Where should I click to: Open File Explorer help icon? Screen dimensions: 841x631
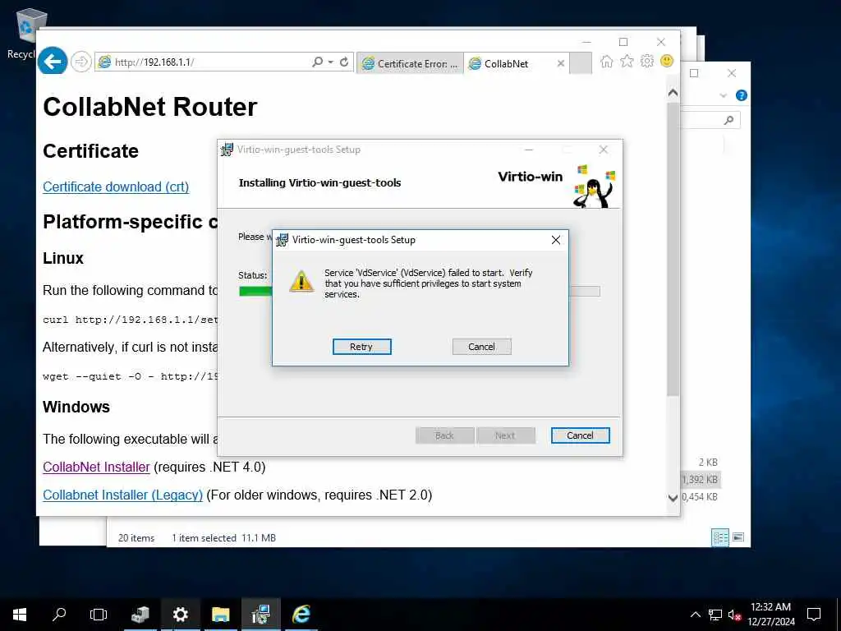pyautogui.click(x=742, y=95)
